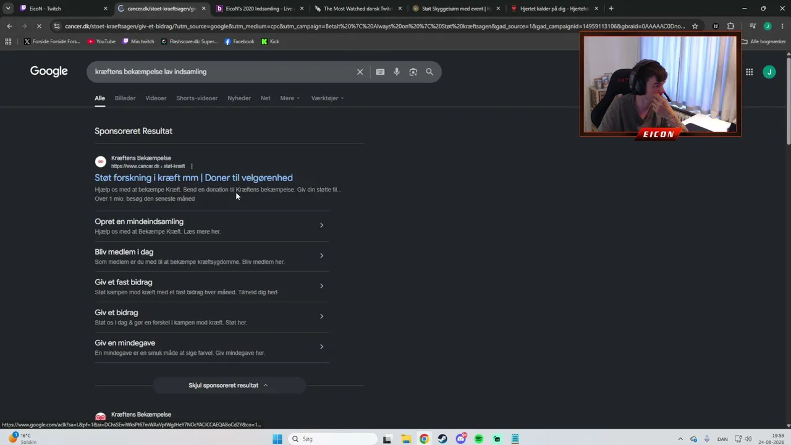Open the Opret en mindeindsamling sitelink
The height and width of the screenshot is (445, 791).
211,226
